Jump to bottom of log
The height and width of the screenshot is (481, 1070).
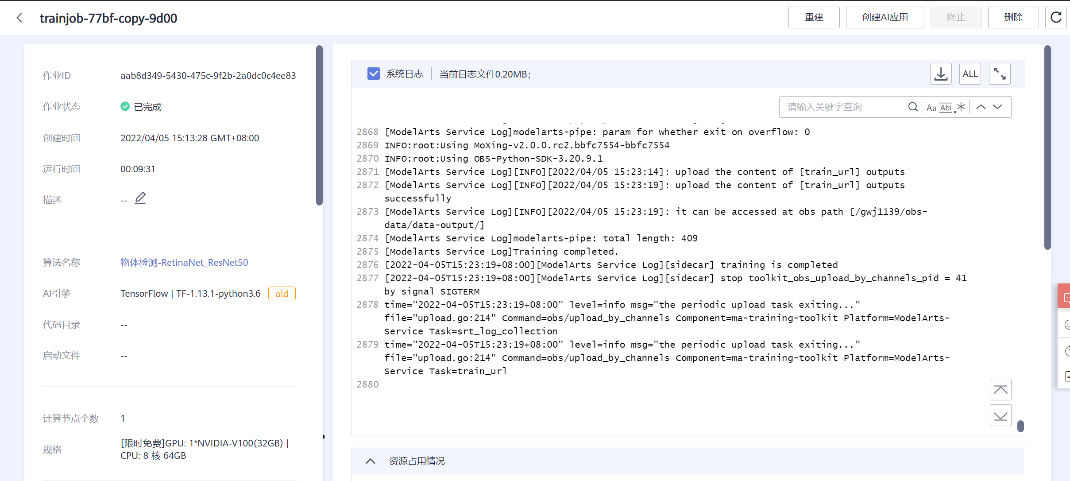click(x=1000, y=415)
